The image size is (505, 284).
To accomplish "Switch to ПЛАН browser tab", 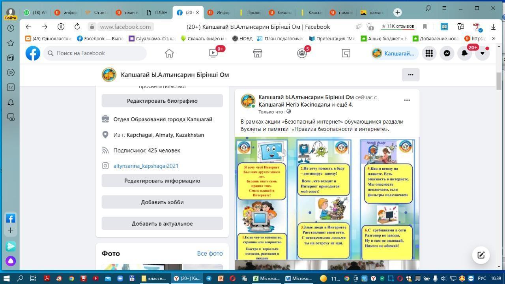I will click(157, 13).
